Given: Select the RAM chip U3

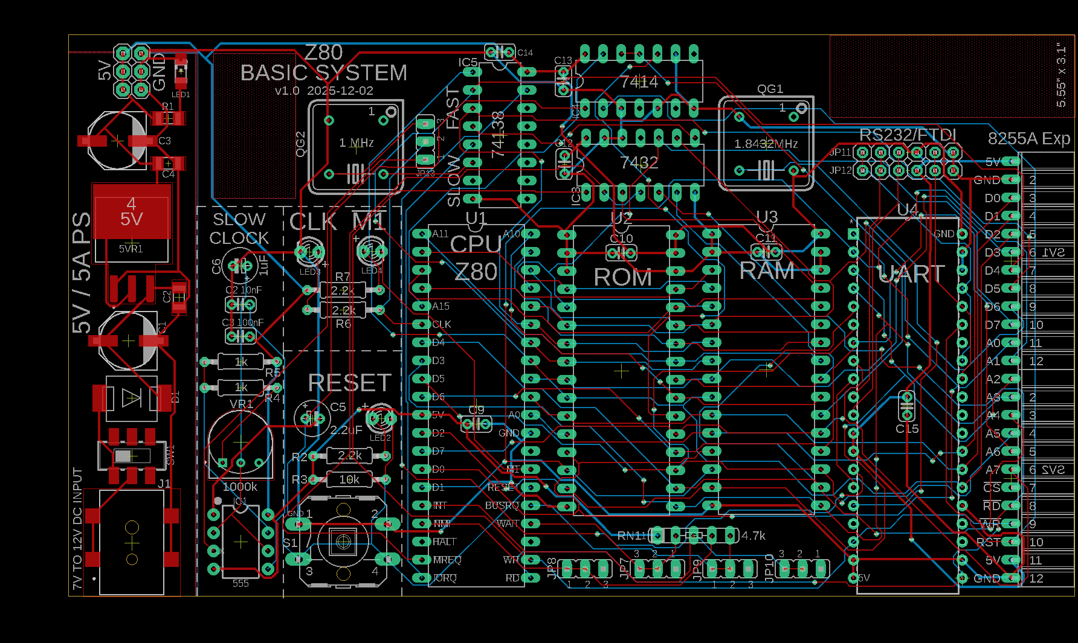Looking at the screenshot, I should pyautogui.click(x=766, y=271).
